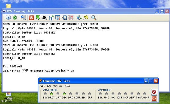
Task: Click the red power icon in the toolbar
Action: 31,18
